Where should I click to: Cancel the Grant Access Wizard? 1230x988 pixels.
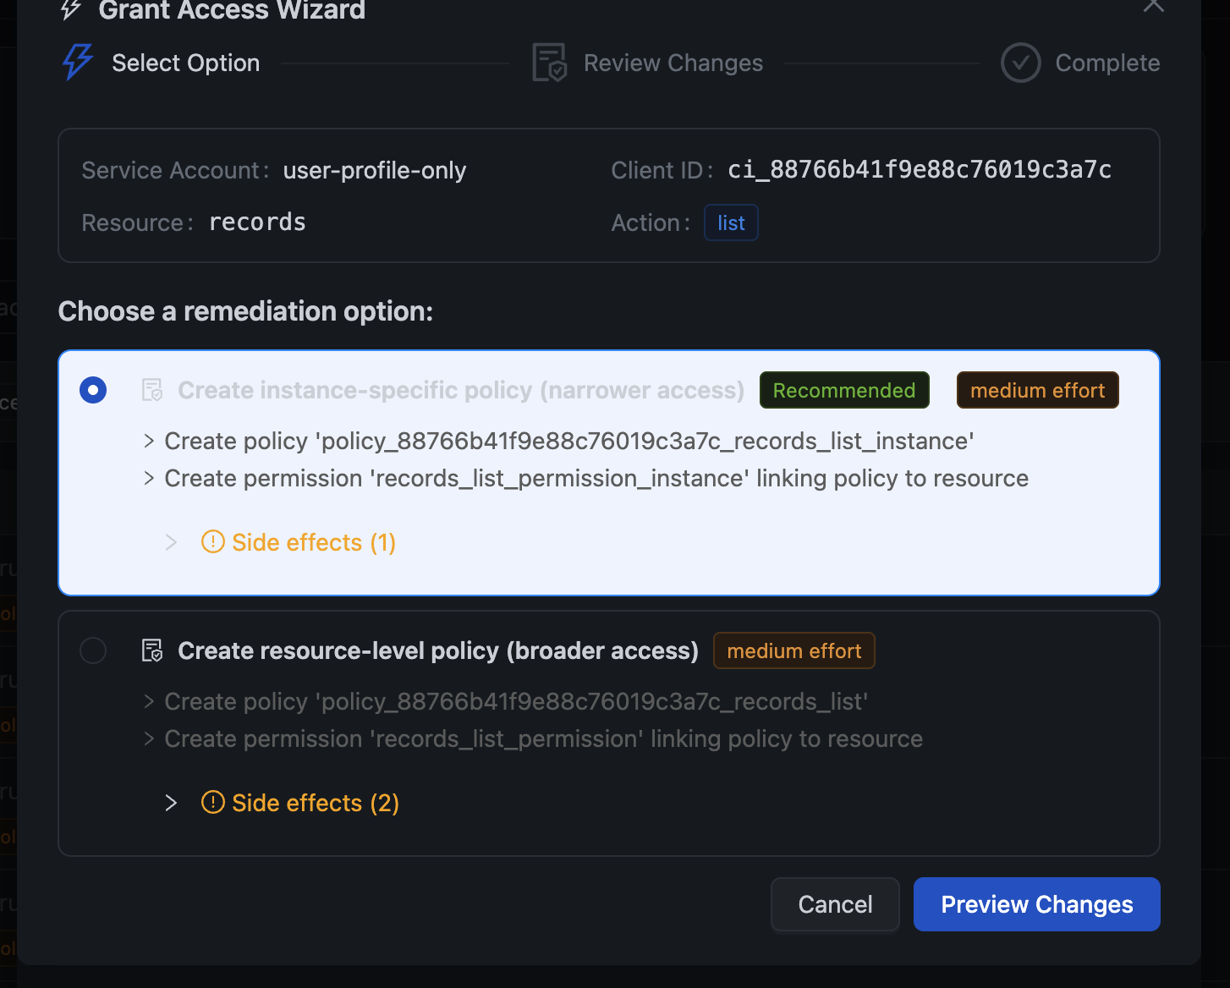tap(834, 904)
